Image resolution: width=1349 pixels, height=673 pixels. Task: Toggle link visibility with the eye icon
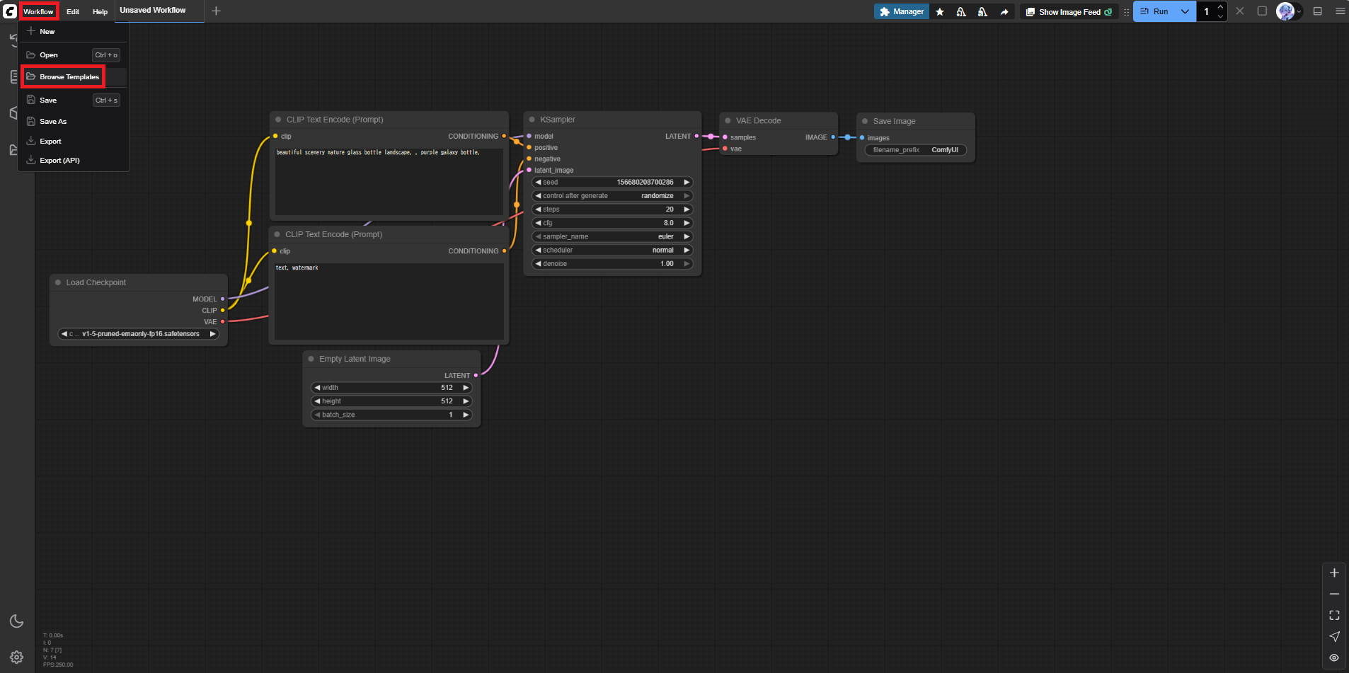pos(1334,657)
